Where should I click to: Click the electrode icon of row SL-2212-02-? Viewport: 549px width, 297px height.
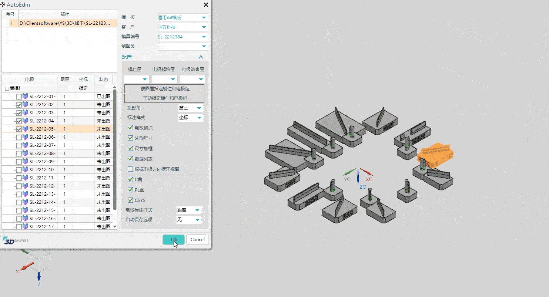point(25,105)
